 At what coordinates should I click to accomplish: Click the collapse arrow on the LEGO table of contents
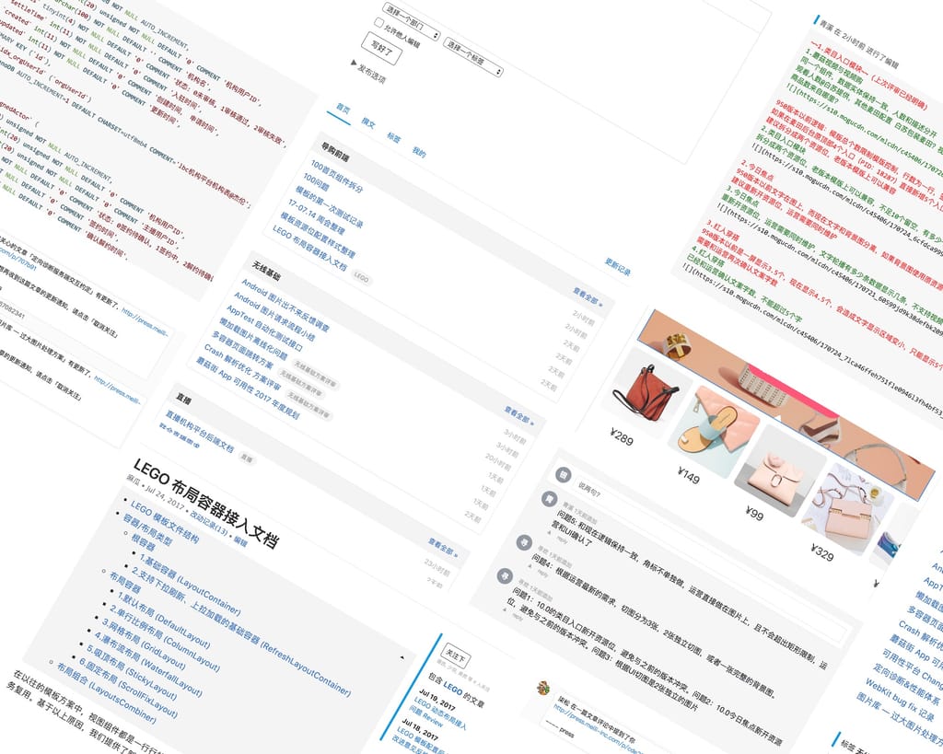click(x=401, y=658)
